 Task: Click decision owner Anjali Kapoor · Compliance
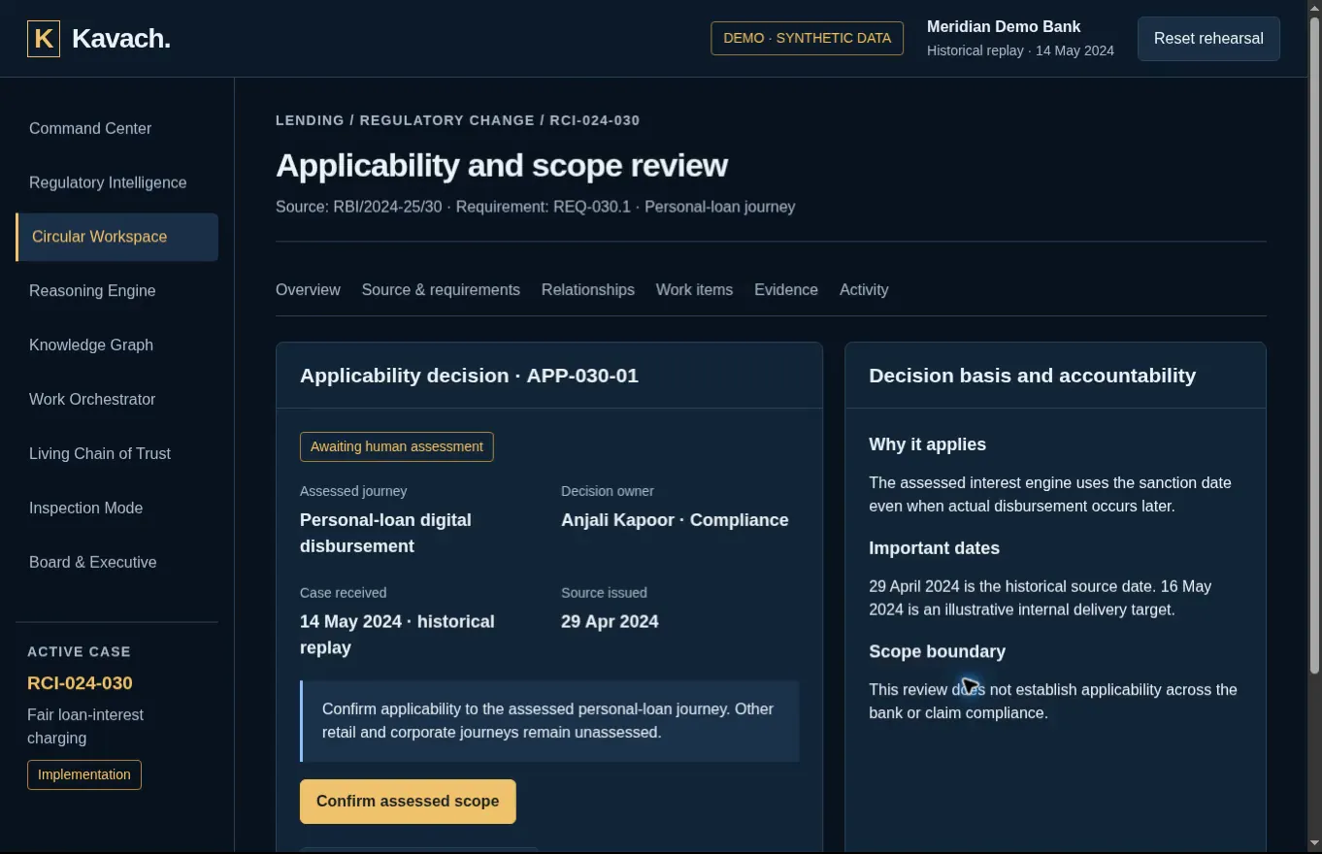click(675, 520)
